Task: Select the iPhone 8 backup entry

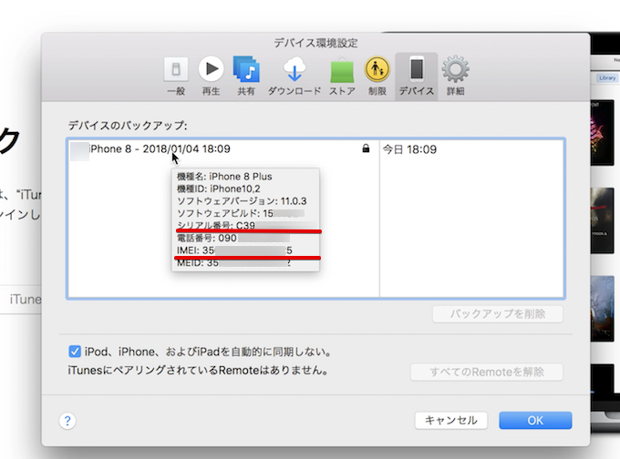Action: pos(160,148)
